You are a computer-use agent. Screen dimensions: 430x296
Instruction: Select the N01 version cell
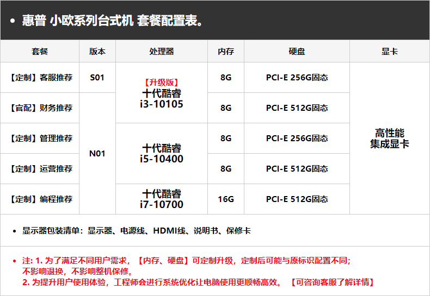tap(97, 154)
